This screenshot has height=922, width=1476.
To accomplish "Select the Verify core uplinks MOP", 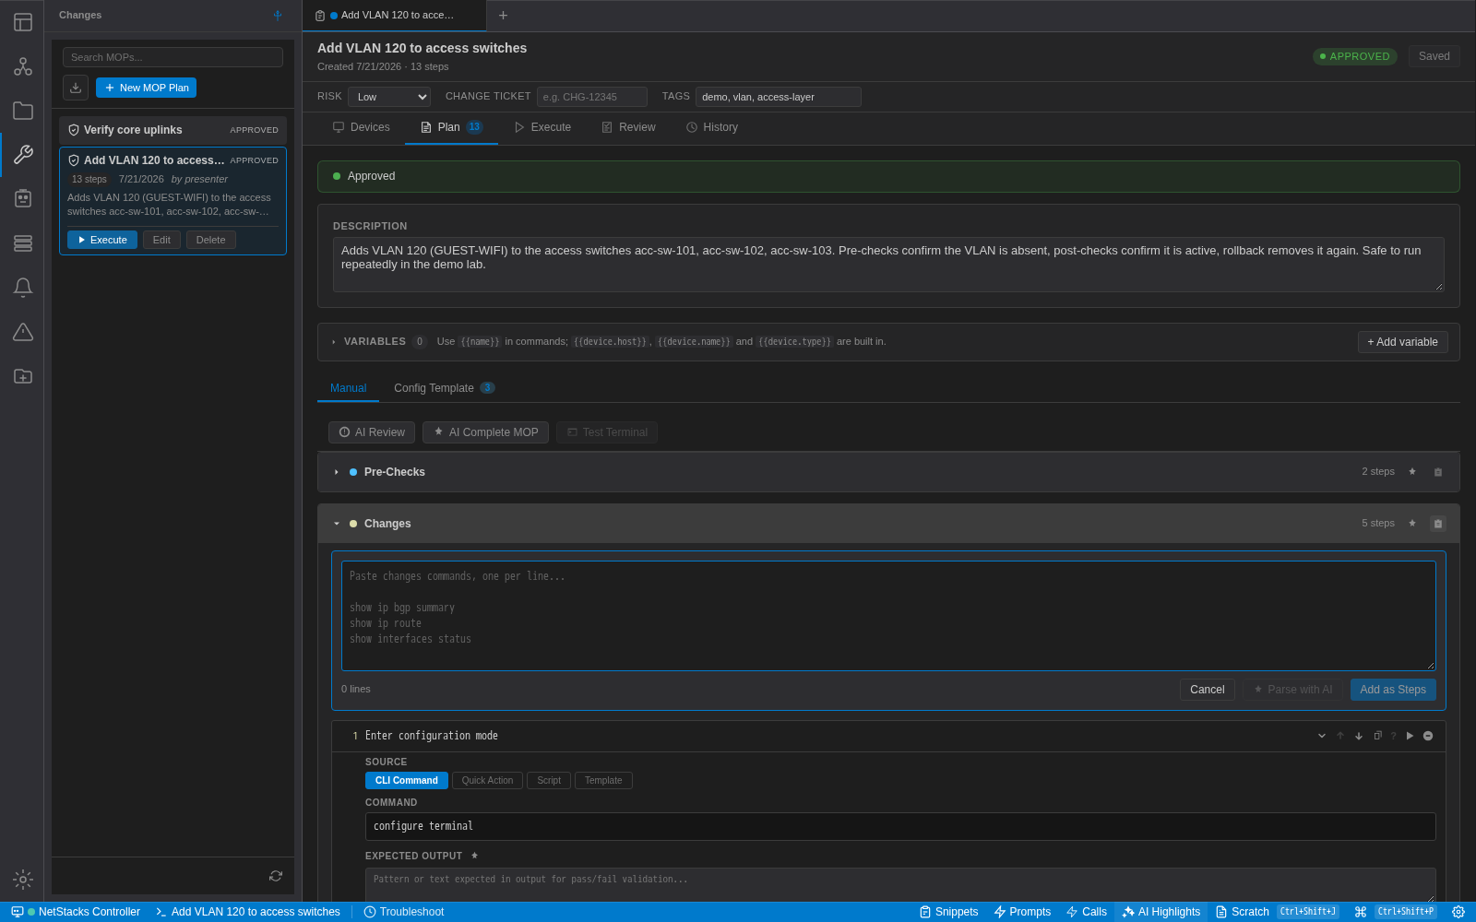I will pyautogui.click(x=173, y=130).
